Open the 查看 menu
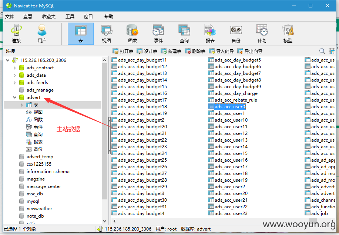 (28, 16)
